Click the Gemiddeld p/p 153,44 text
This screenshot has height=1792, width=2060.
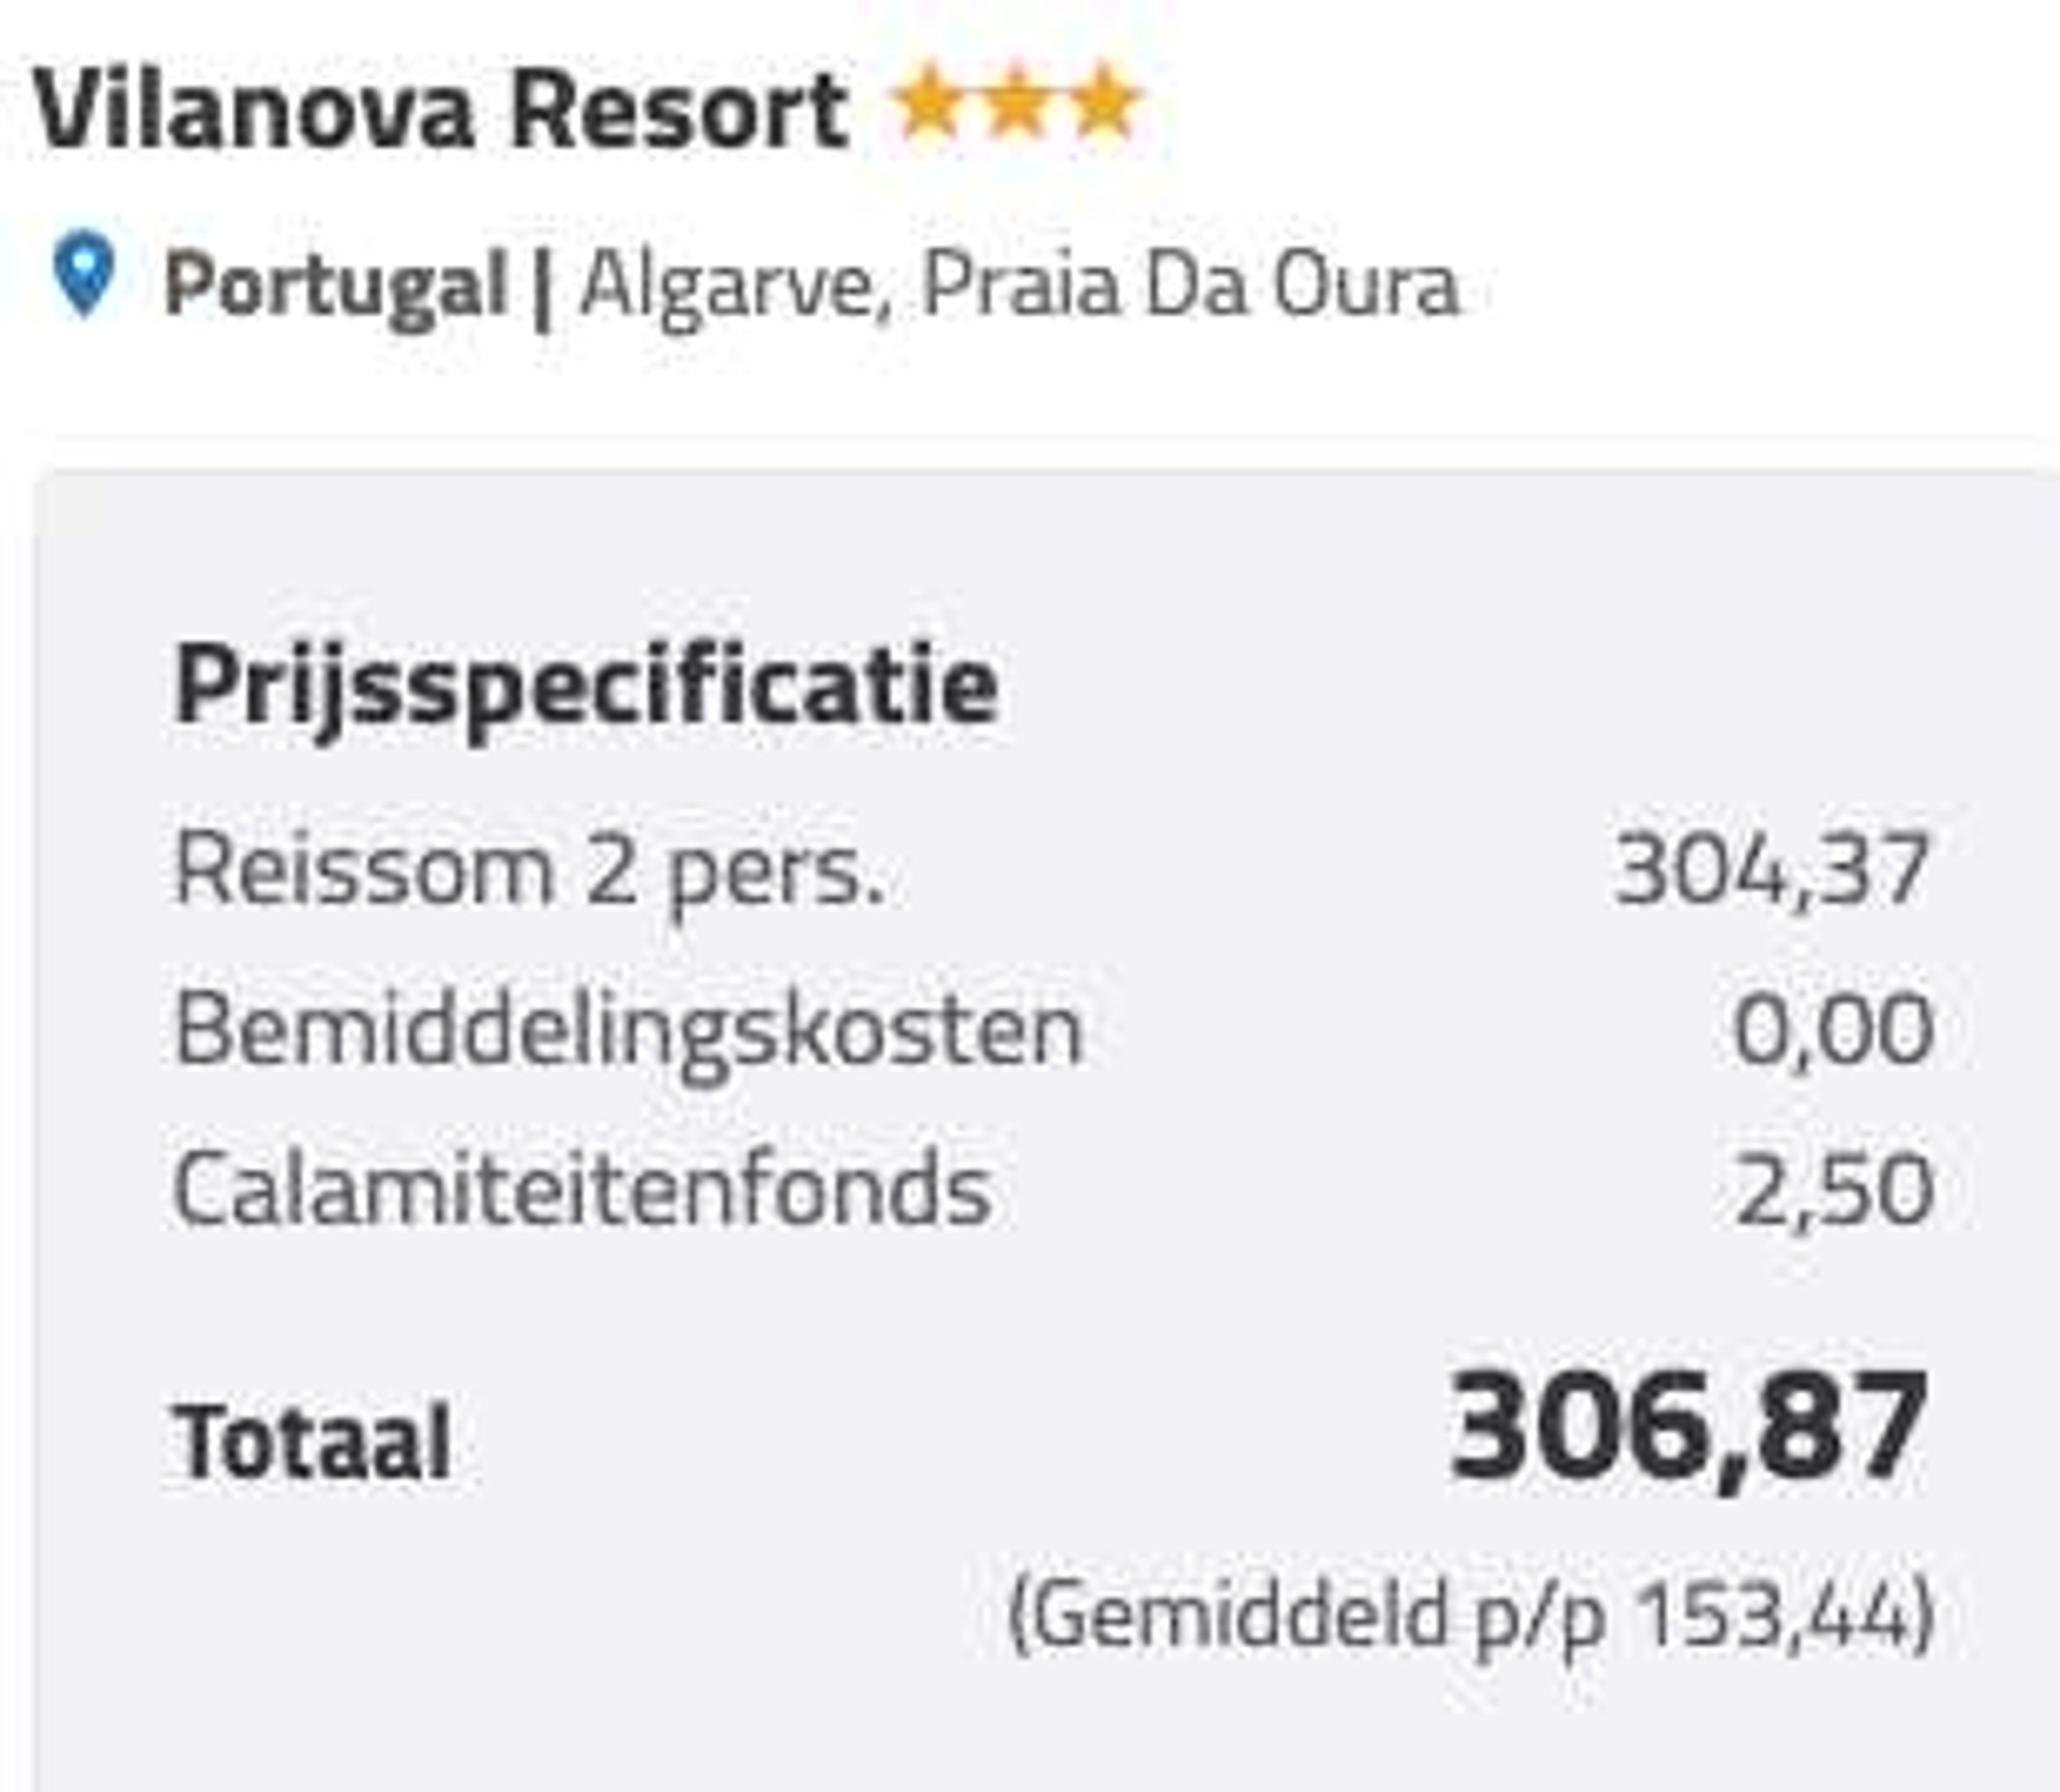[1471, 1617]
